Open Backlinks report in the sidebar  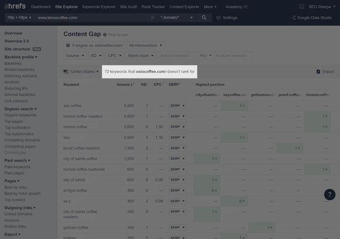click(13, 63)
